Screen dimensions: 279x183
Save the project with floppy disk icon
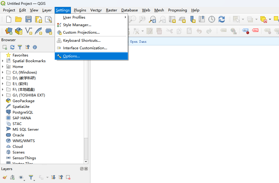[x=29, y=19]
